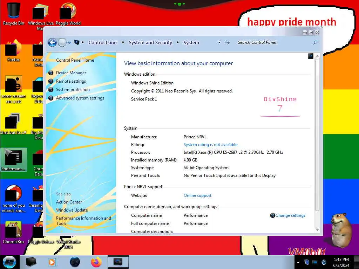Viewport: 359px width, 269px height.
Task: Expand the address bar history dropdown
Action: tap(219, 42)
